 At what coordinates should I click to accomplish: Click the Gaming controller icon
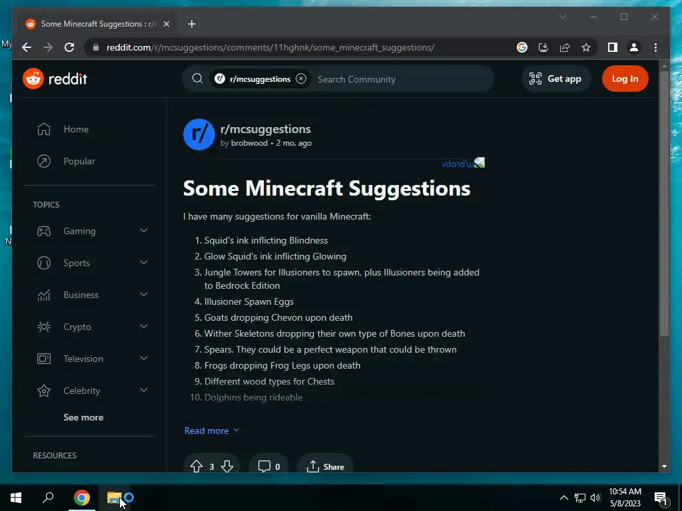coord(44,231)
